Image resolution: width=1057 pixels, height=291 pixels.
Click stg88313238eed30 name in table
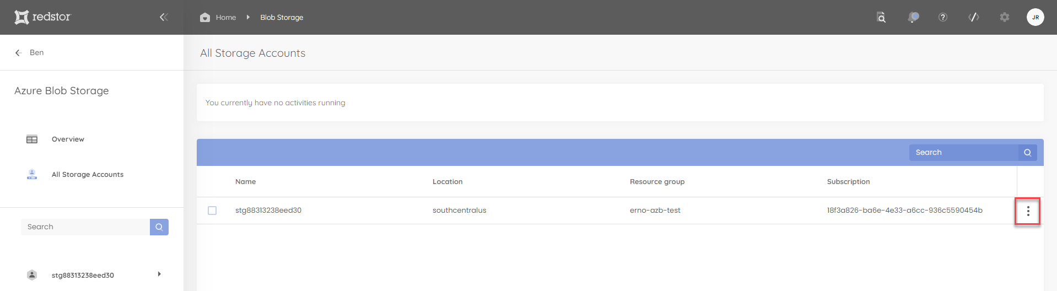[x=268, y=211]
